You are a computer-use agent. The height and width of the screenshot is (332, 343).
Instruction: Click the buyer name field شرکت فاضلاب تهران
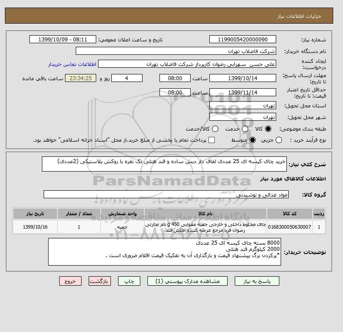tap(176, 51)
